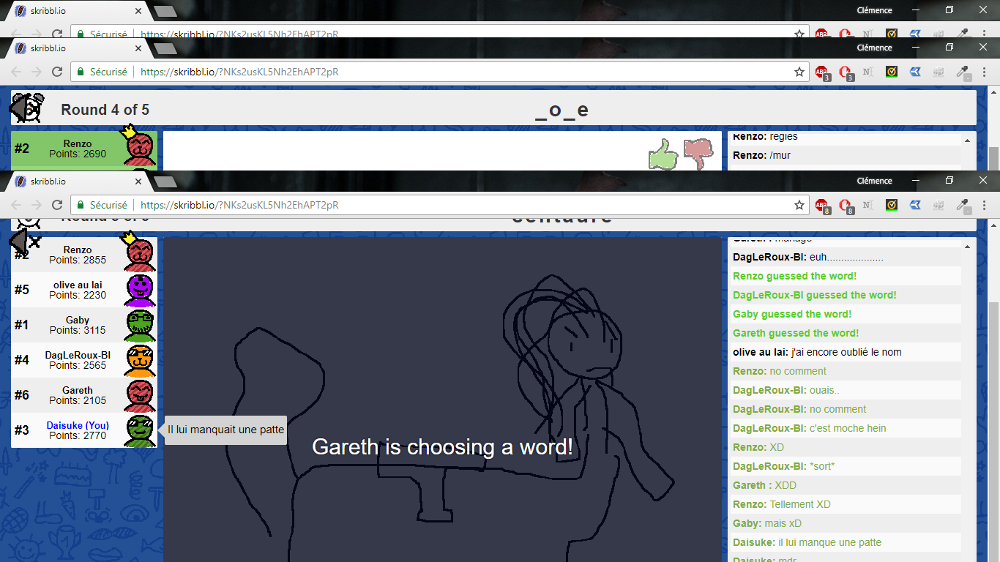
Task: Open a new tab in the front window
Action: (165, 181)
